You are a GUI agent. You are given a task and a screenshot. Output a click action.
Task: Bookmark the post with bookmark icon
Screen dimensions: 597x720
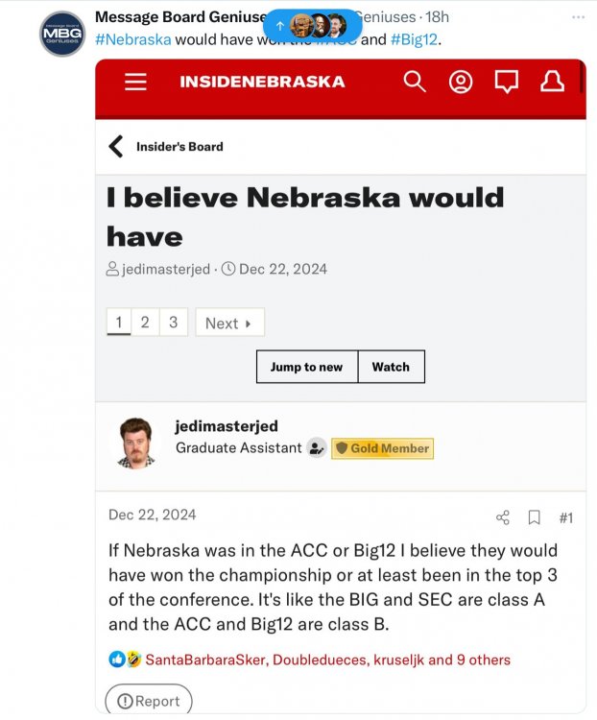535,517
